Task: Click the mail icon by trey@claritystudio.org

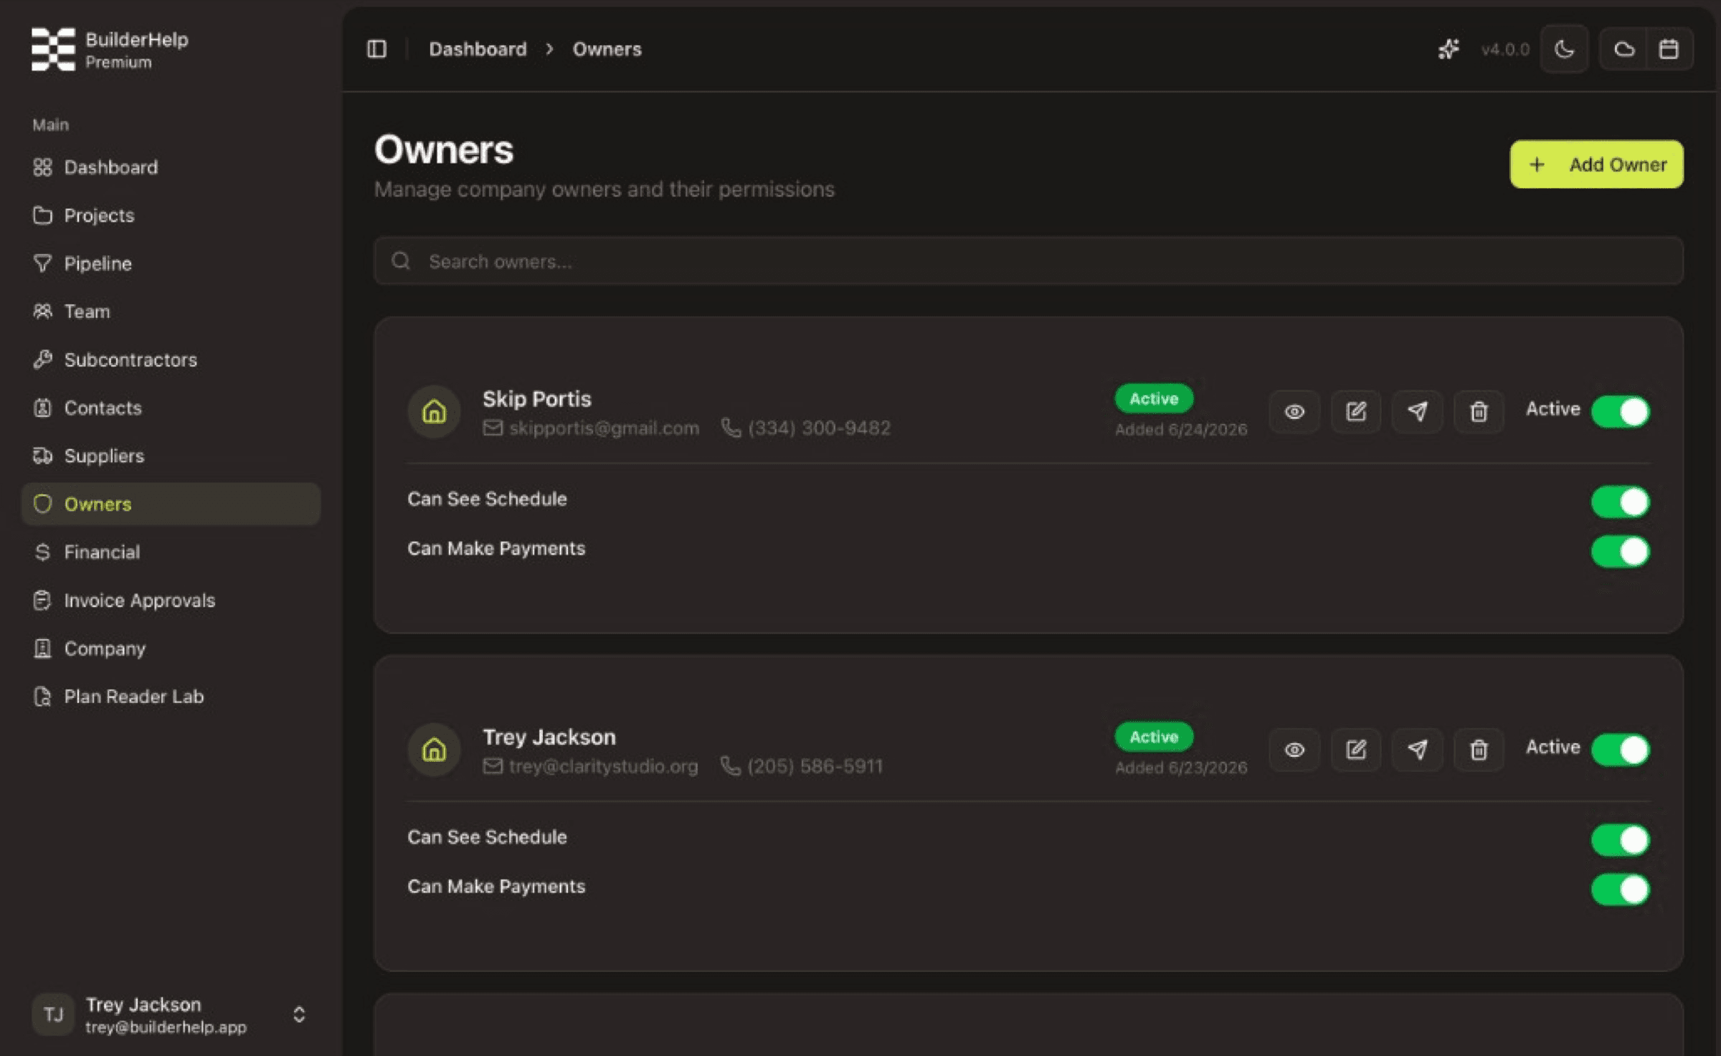Action: (493, 766)
